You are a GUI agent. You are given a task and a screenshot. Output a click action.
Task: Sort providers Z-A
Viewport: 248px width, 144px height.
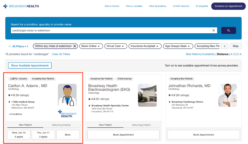(x=239, y=54)
